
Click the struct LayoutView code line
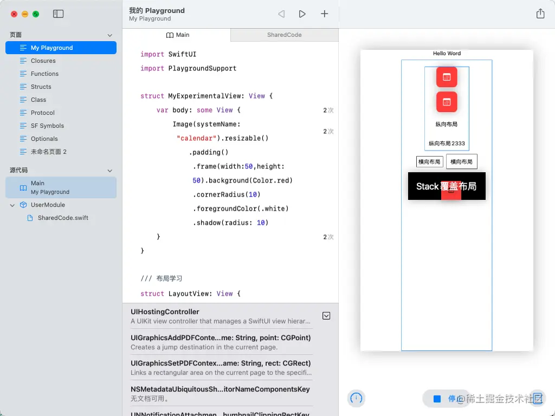click(x=190, y=294)
